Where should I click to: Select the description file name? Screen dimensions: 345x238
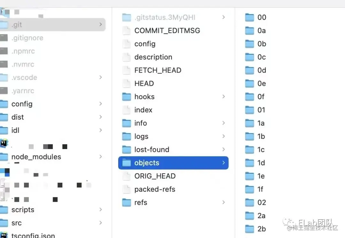(153, 57)
